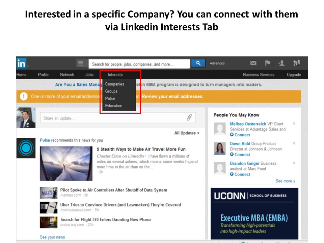Open the UCONN Executive MBA advertisement
Image resolution: width=324 pixels, height=243 pixels.
pyautogui.click(x=254, y=213)
